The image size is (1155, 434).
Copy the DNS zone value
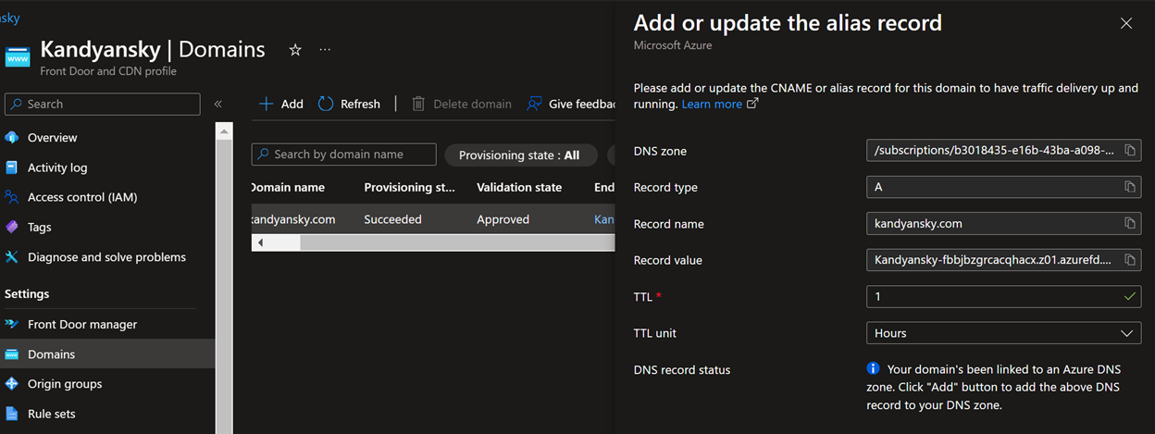tap(1130, 151)
